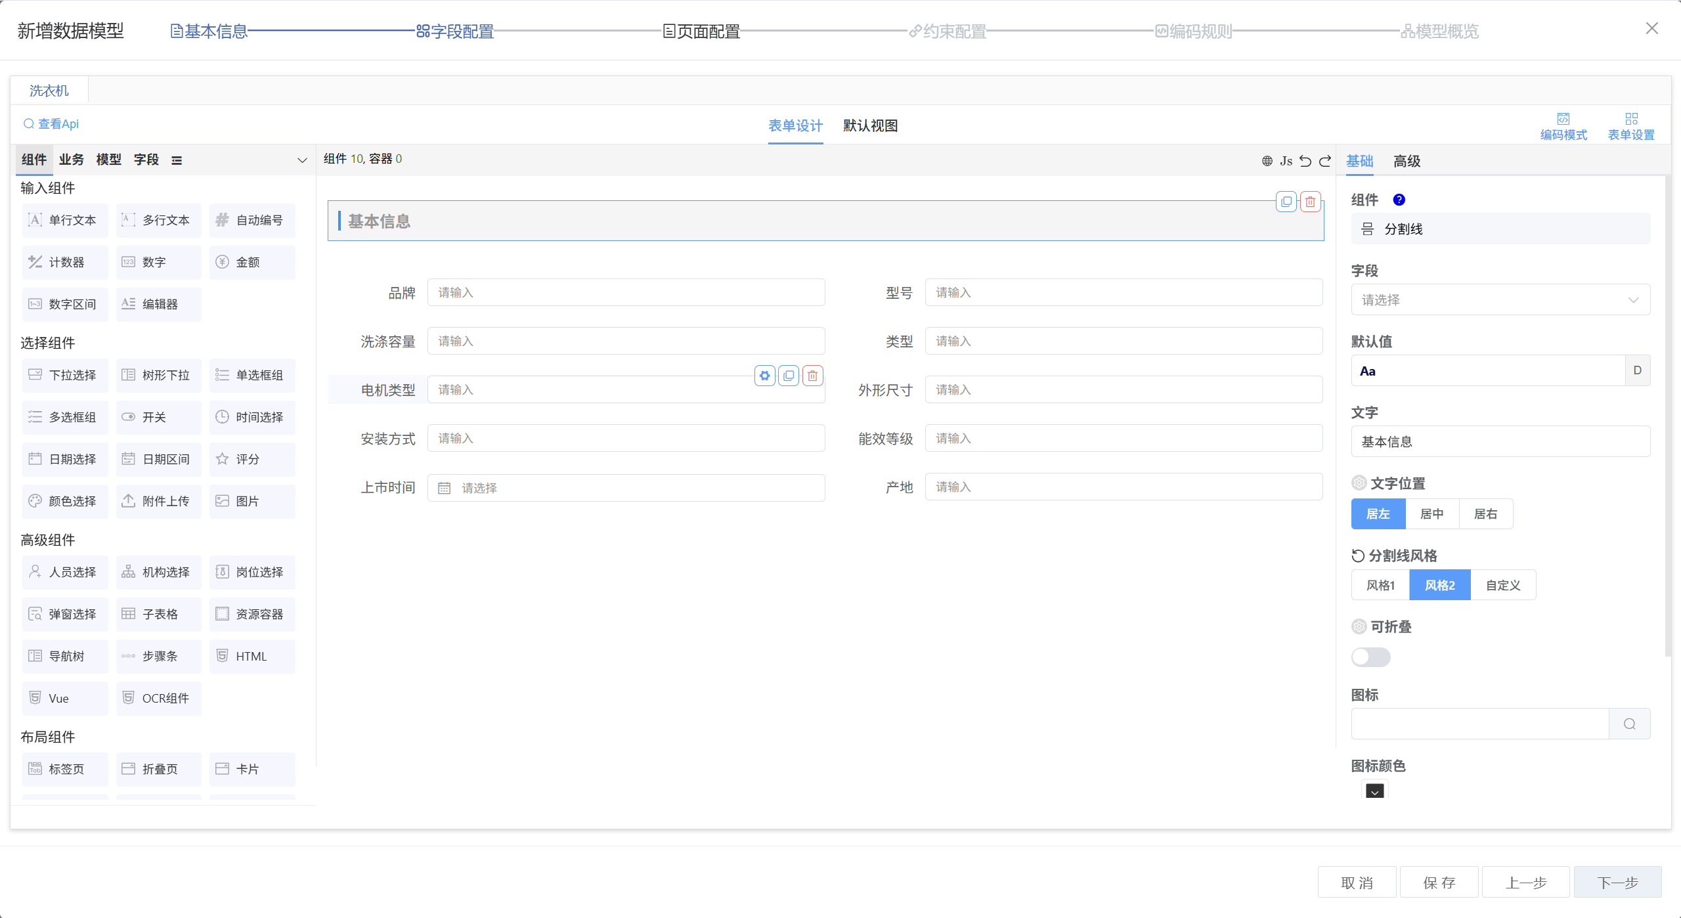Click the globe language icon

click(x=1267, y=161)
